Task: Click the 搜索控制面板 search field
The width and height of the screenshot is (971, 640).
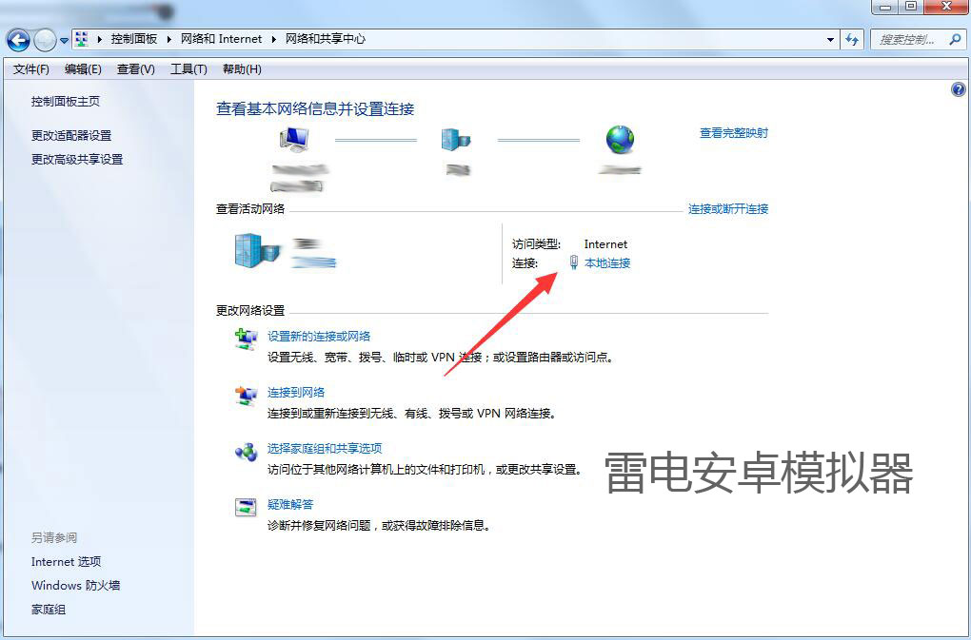Action: (x=910, y=40)
